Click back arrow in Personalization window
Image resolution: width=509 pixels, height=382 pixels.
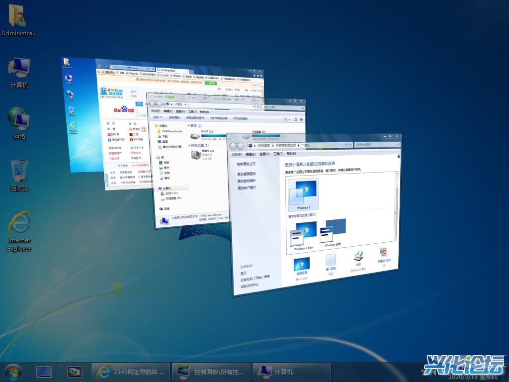(x=233, y=146)
